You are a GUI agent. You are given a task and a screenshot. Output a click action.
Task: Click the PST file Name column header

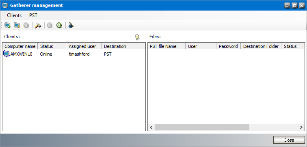166,46
